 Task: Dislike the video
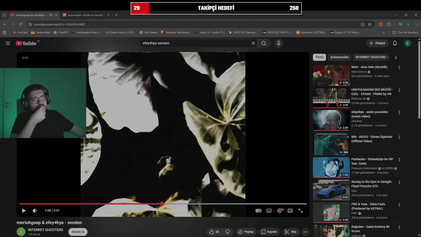(228, 232)
